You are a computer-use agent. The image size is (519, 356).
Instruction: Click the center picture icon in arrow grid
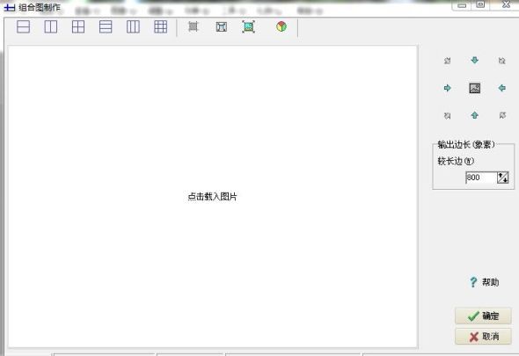pyautogui.click(x=475, y=88)
